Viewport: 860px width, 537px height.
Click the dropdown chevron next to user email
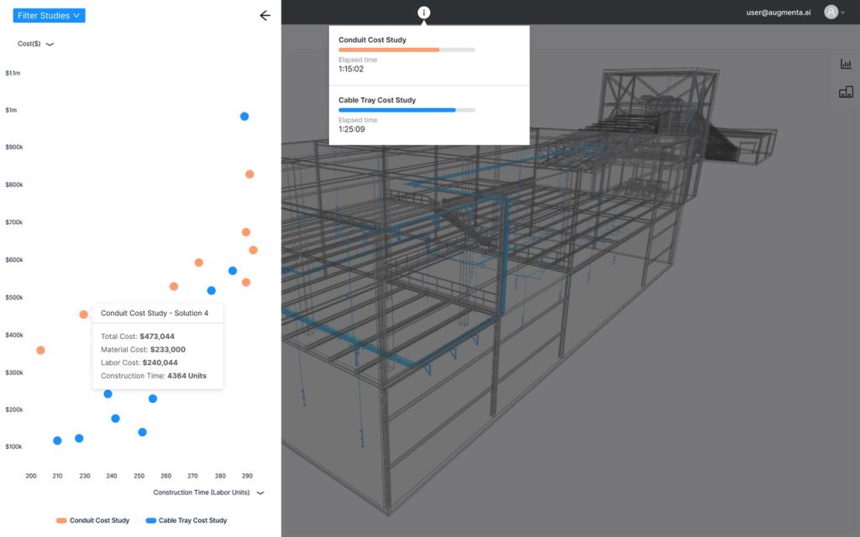842,12
